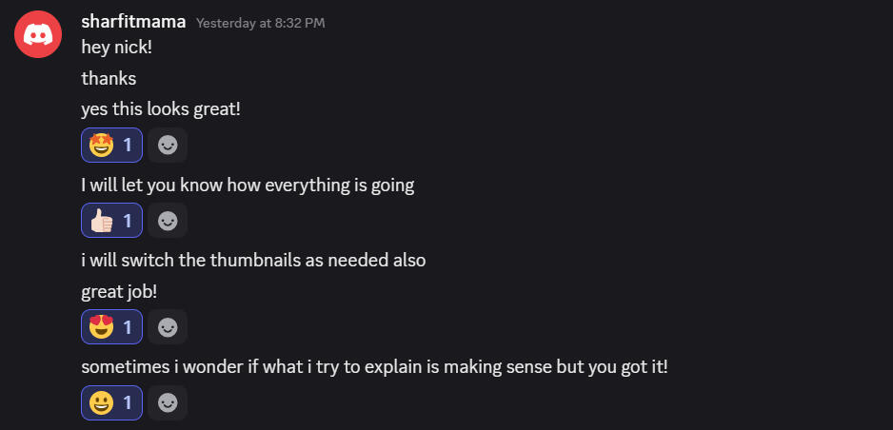Click the "yes this looks great!" message
Viewport: 893px width, 430px height.
point(161,108)
